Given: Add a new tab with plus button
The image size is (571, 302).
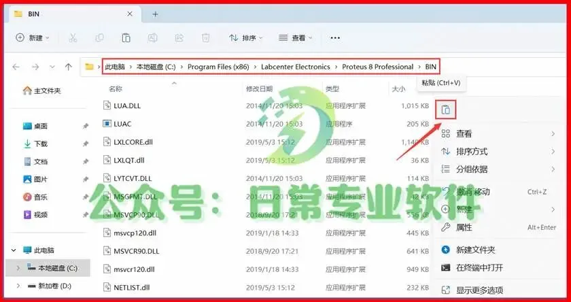Looking at the screenshot, I should [x=155, y=14].
